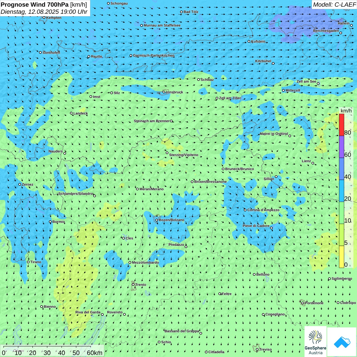Screen dimensions: 357x357
Task: Click the Kufstein city marker
Action: (249, 41)
